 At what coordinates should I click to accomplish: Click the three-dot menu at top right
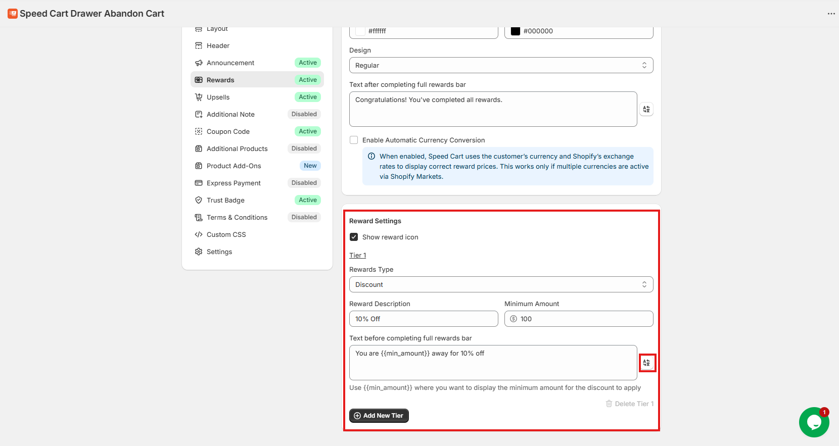831,14
